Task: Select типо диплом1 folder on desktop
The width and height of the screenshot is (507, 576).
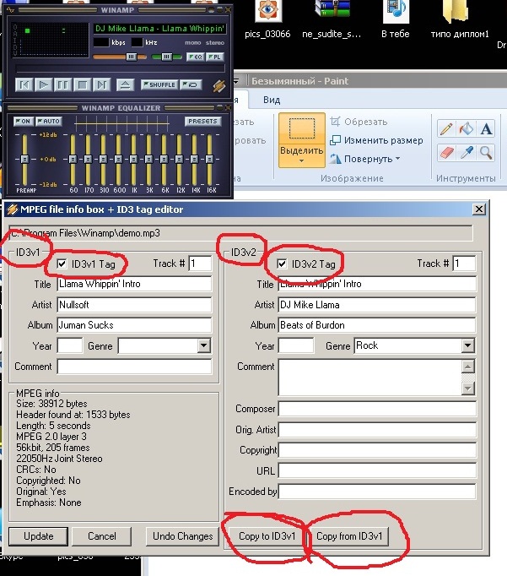Action: pyautogui.click(x=460, y=19)
